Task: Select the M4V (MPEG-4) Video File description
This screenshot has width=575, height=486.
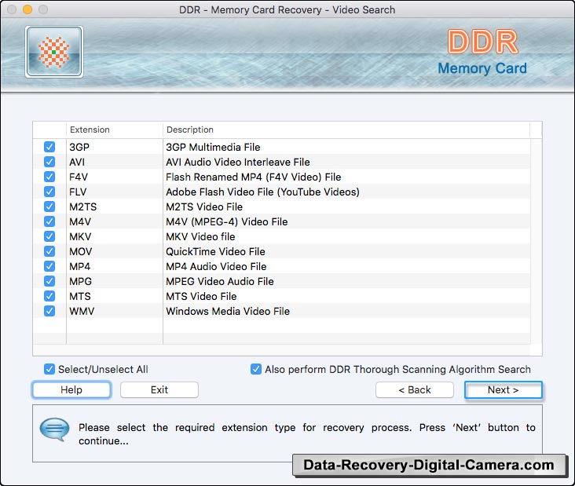Action: pos(227,221)
